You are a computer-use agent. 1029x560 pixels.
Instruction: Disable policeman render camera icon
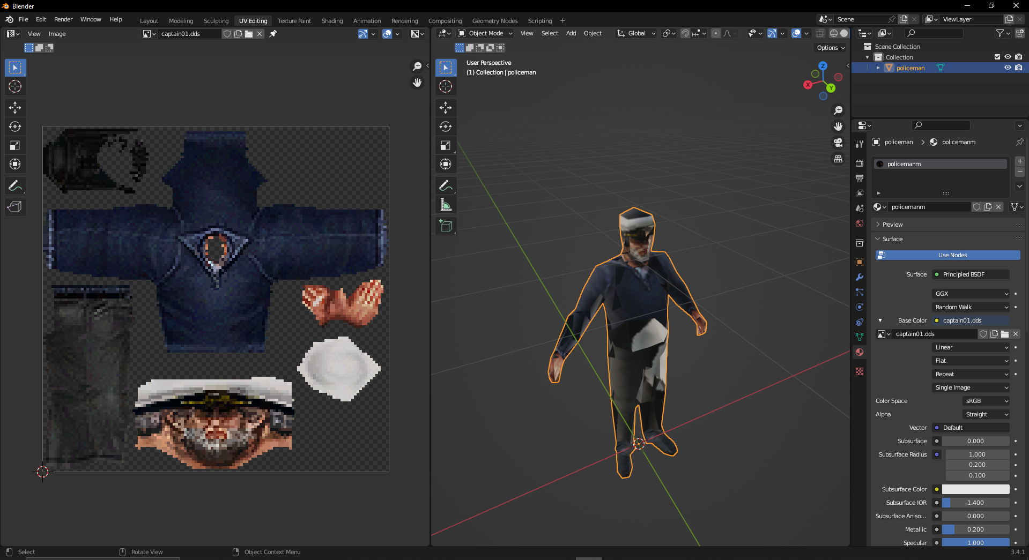coord(1018,68)
